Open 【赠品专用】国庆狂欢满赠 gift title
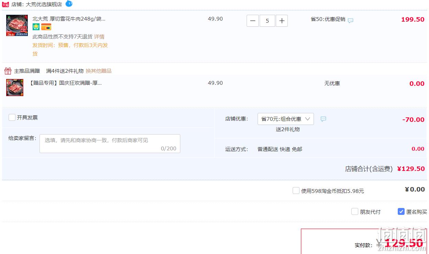 point(65,83)
